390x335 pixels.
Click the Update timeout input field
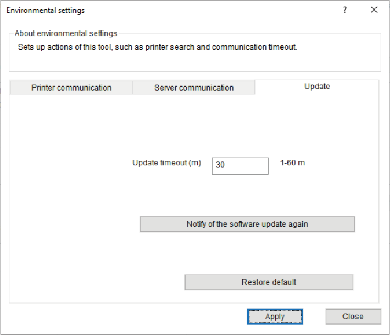click(x=240, y=166)
